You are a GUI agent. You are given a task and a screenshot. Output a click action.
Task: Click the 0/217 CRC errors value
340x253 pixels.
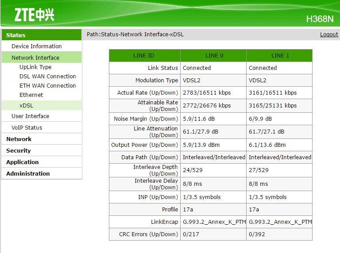191,234
